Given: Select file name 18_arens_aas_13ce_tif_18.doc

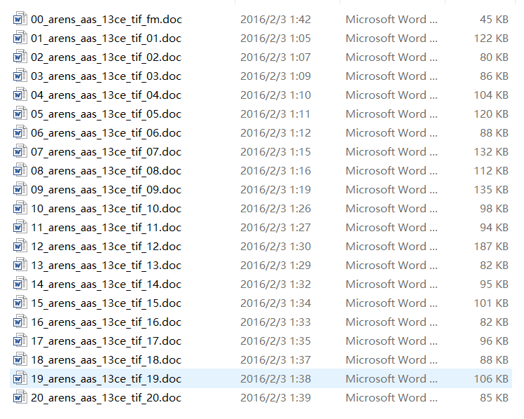Looking at the screenshot, I should [x=106, y=360].
